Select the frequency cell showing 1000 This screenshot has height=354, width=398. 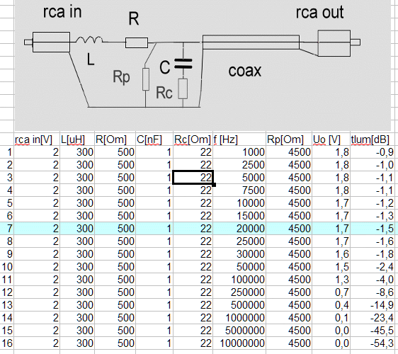[x=239, y=152]
